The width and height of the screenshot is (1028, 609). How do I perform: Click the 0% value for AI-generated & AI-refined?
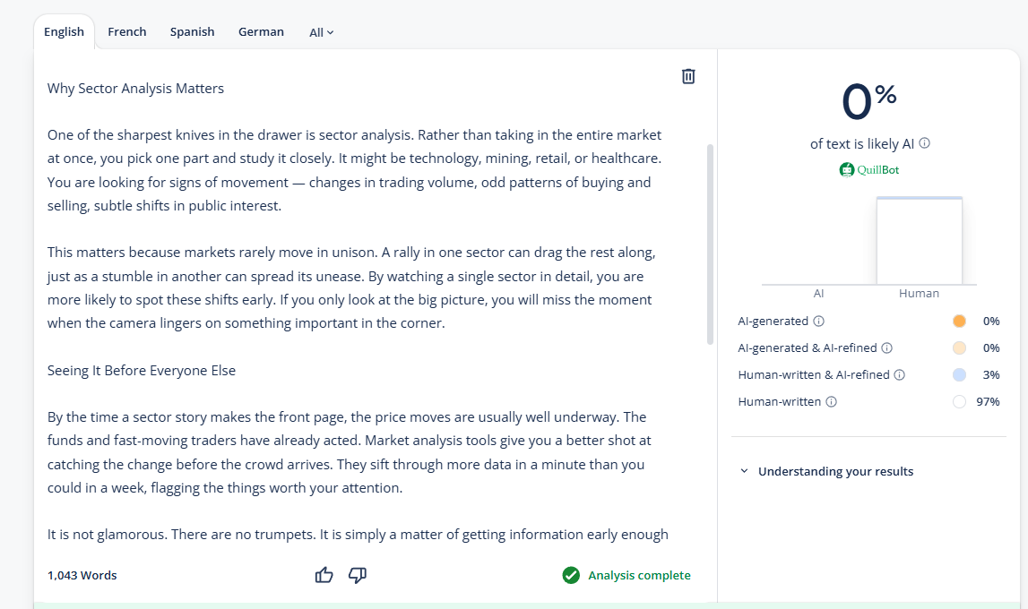991,347
